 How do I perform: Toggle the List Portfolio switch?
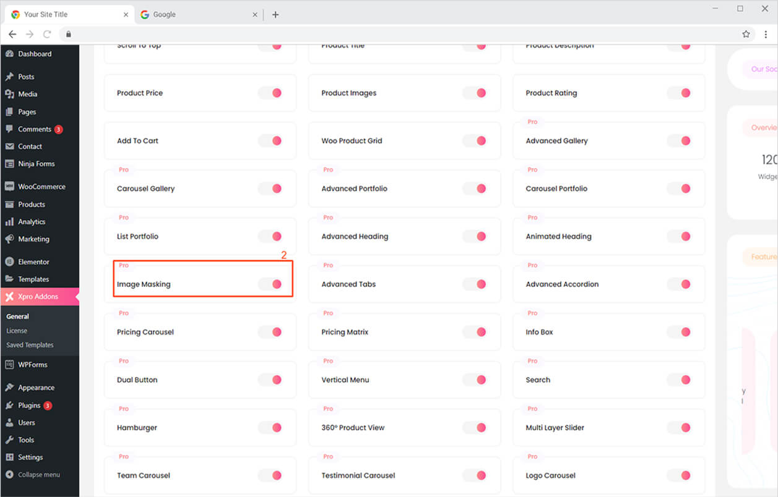[x=270, y=236]
